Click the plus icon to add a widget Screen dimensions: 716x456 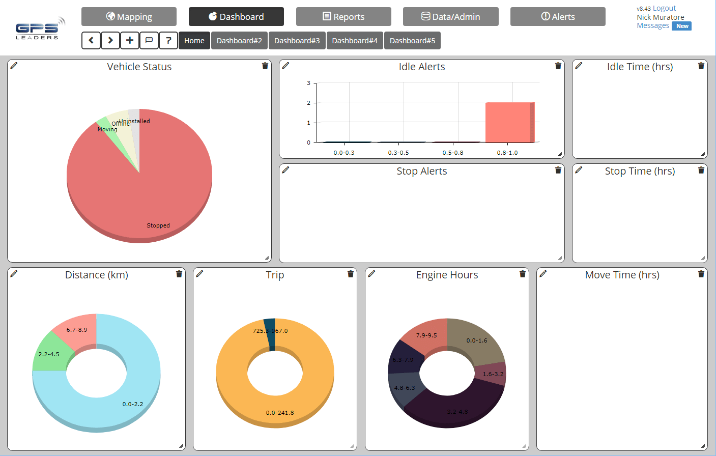point(130,40)
